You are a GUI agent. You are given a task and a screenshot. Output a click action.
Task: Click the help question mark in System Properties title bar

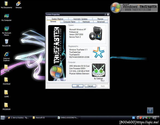105,14
